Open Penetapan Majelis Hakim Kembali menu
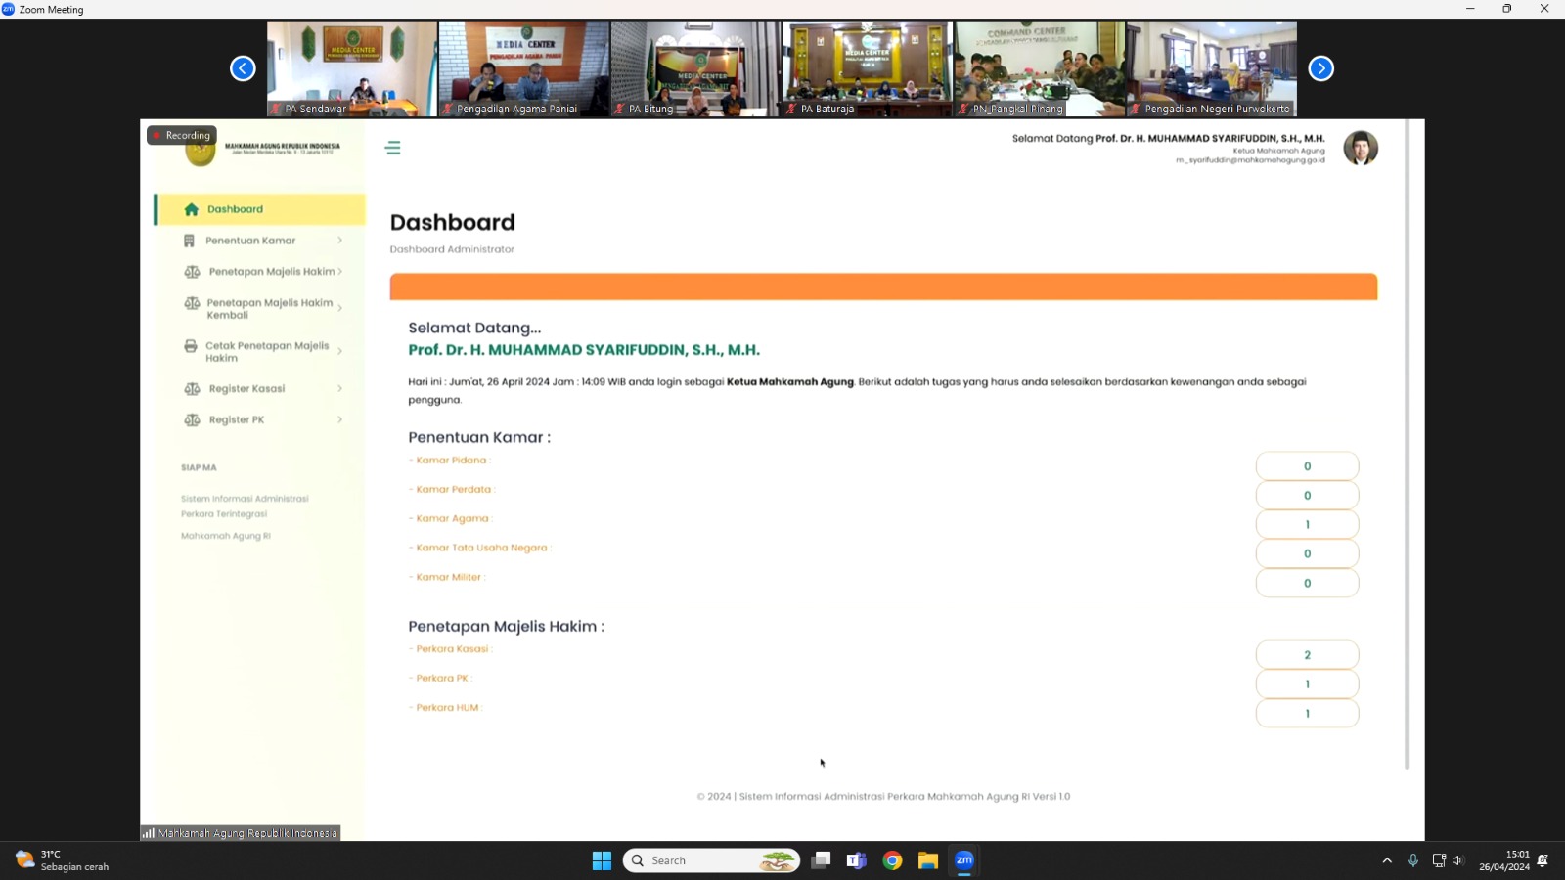This screenshot has width=1565, height=880. pyautogui.click(x=269, y=309)
